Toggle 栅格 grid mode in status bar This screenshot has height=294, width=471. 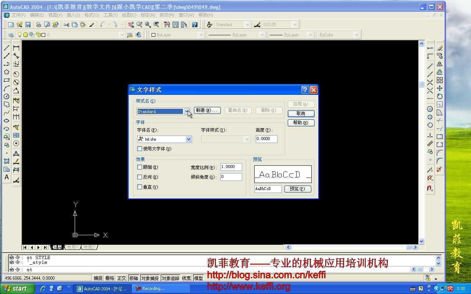[x=110, y=278]
